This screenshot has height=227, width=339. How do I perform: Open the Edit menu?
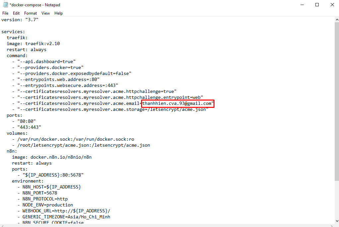point(16,13)
